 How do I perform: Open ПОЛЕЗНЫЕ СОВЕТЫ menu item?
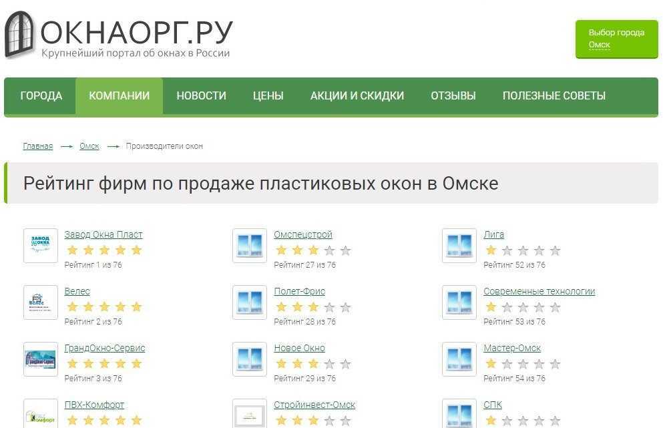click(554, 96)
